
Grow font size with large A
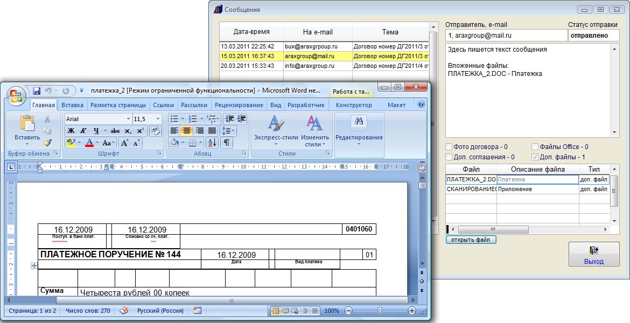[x=124, y=143]
